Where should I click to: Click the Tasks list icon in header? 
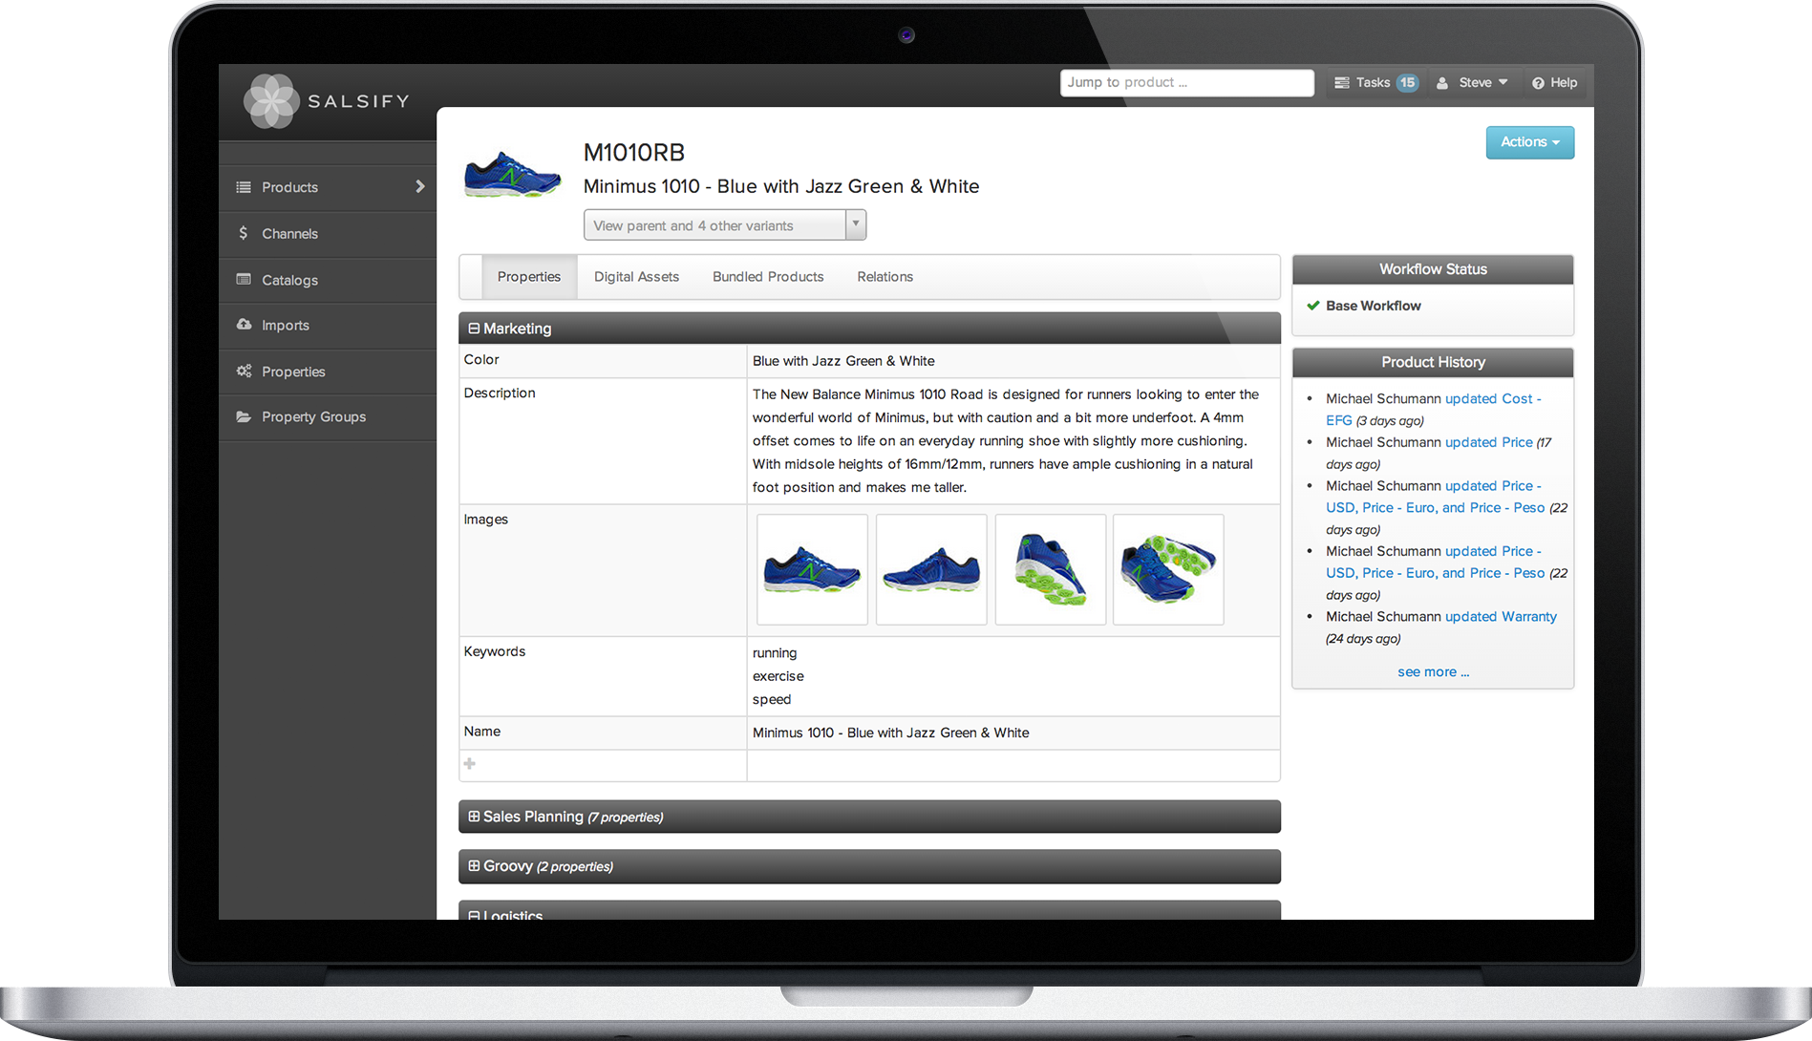(1342, 83)
